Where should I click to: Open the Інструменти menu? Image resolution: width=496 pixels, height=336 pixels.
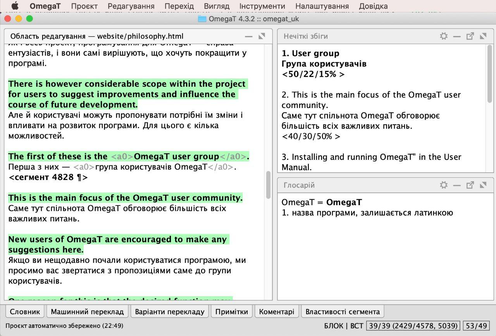262,6
